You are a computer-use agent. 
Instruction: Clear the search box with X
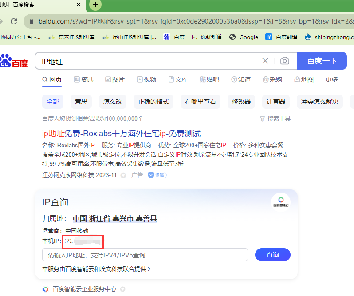click(265, 61)
